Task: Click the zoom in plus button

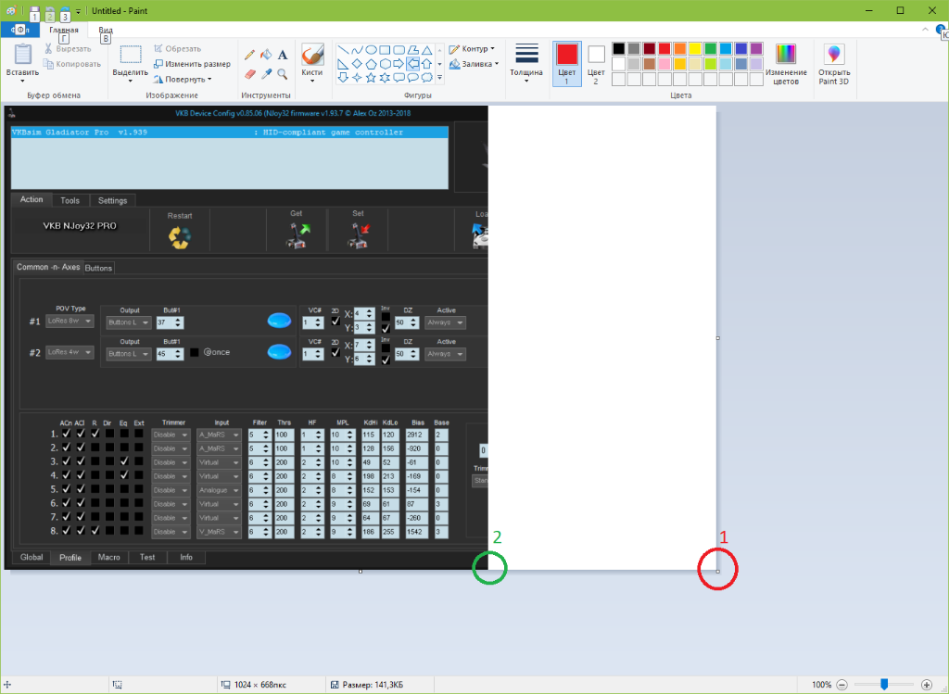Action: pyautogui.click(x=927, y=685)
